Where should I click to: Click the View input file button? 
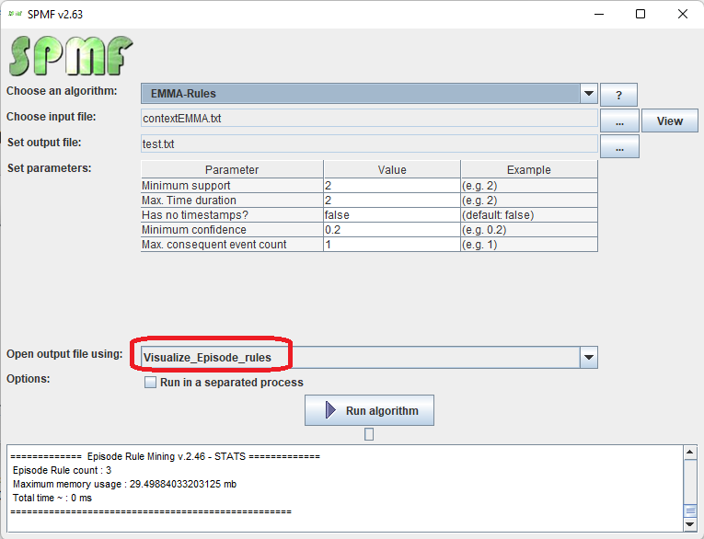point(669,121)
